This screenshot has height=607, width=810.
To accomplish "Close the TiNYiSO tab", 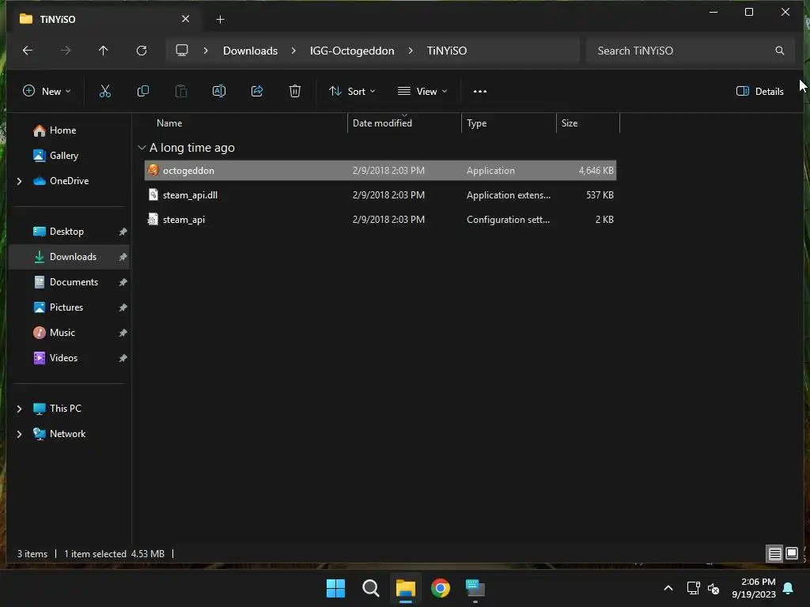I will coord(185,19).
